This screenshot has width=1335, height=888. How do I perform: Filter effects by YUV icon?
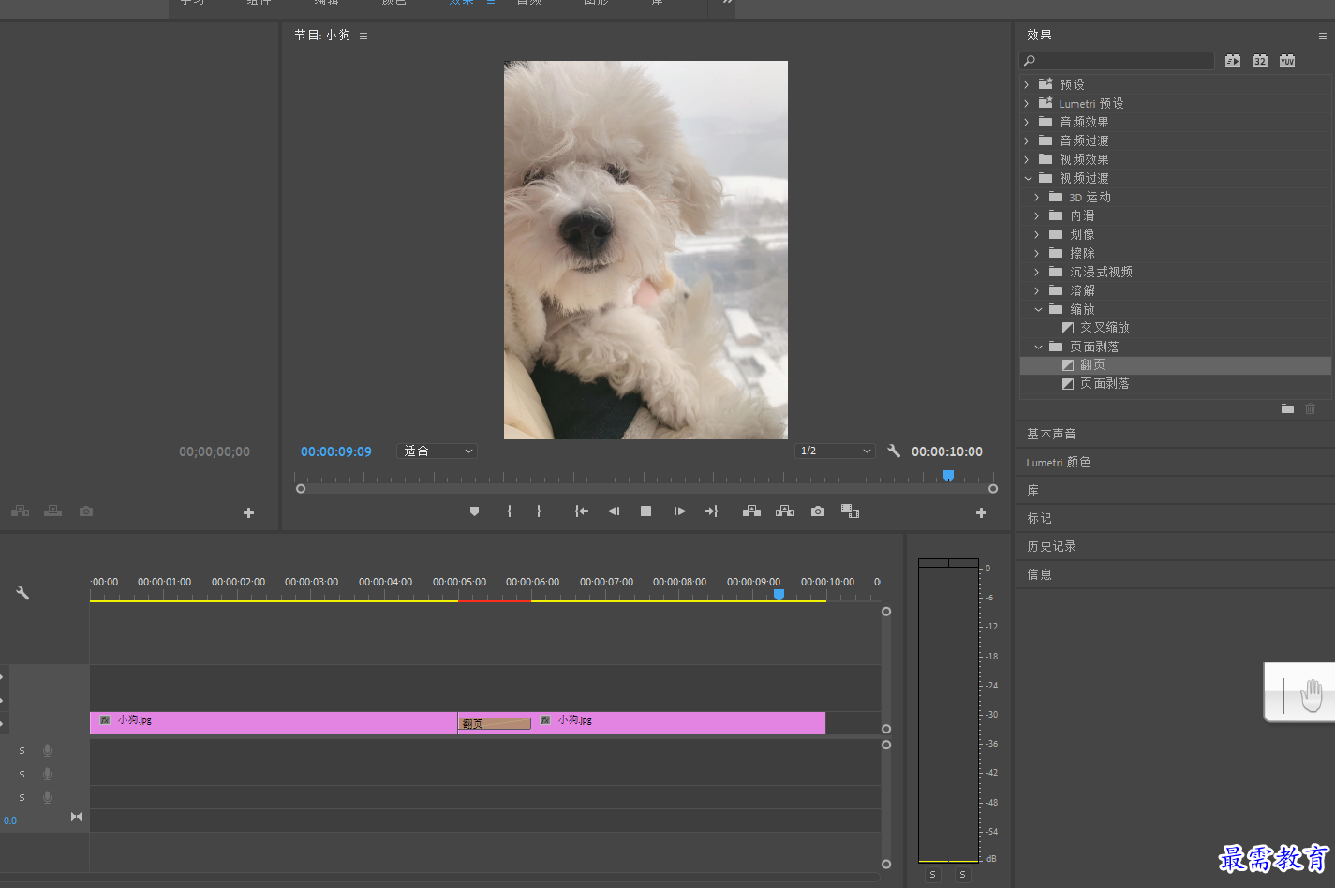click(1287, 61)
